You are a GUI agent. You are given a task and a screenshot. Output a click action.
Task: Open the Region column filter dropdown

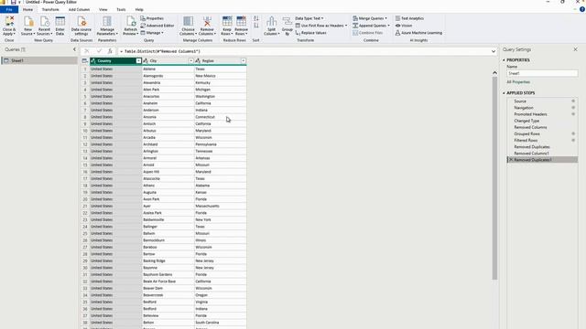tap(244, 61)
